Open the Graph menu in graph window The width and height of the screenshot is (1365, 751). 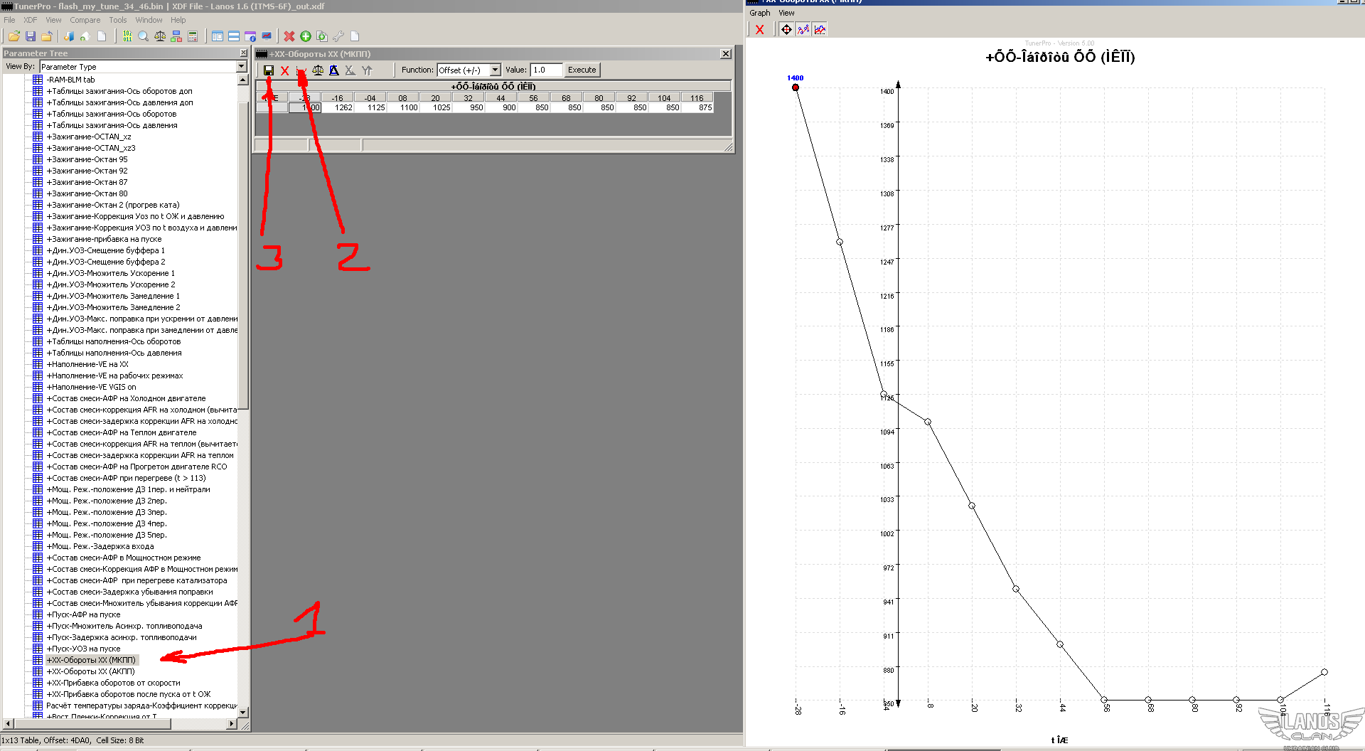coord(759,13)
